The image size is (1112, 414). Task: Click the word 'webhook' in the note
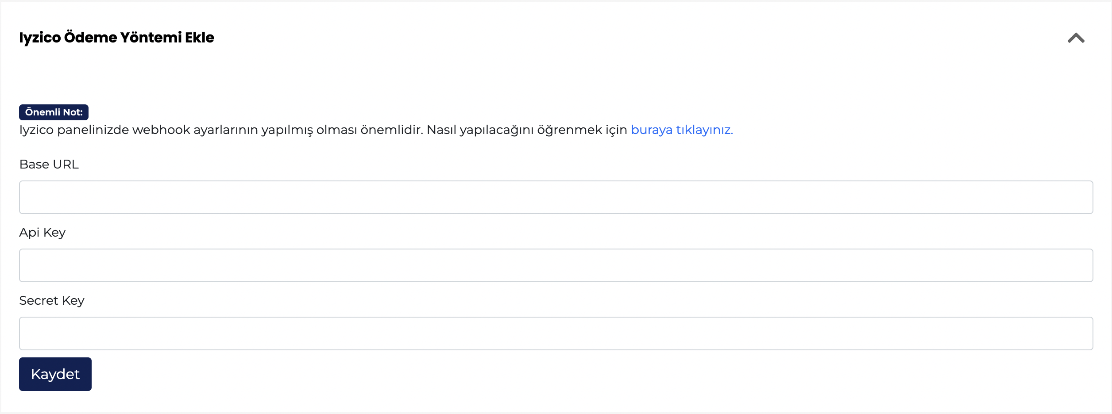pos(161,130)
